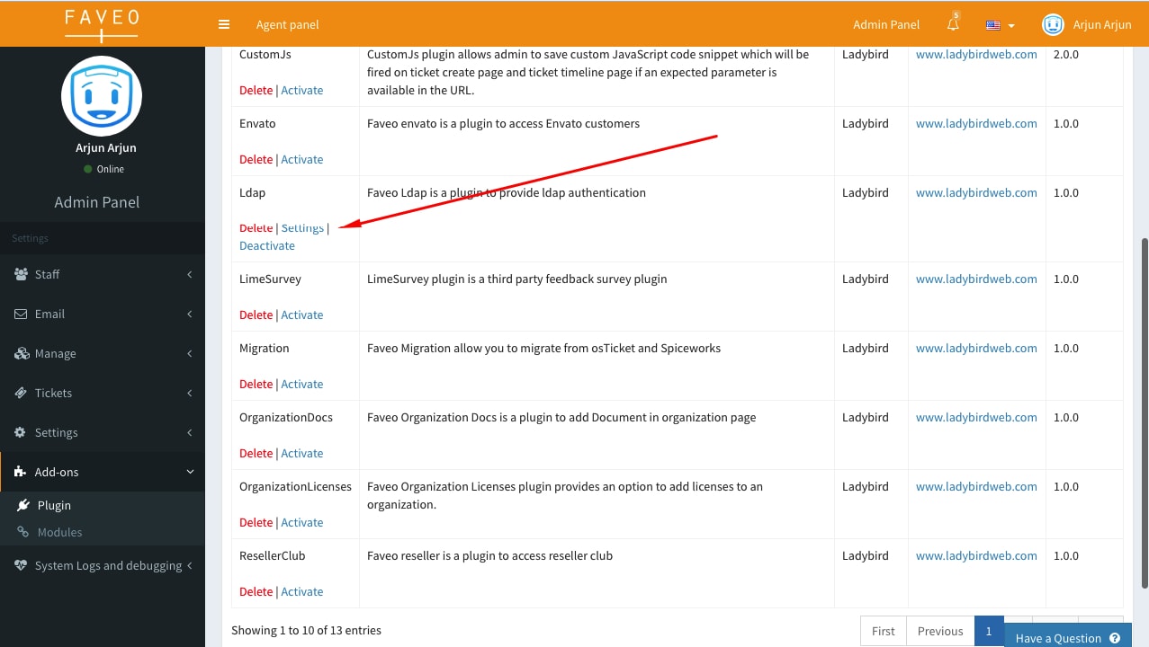Click the Tickets icon in the sidebar
This screenshot has height=647, width=1149.
(21, 393)
